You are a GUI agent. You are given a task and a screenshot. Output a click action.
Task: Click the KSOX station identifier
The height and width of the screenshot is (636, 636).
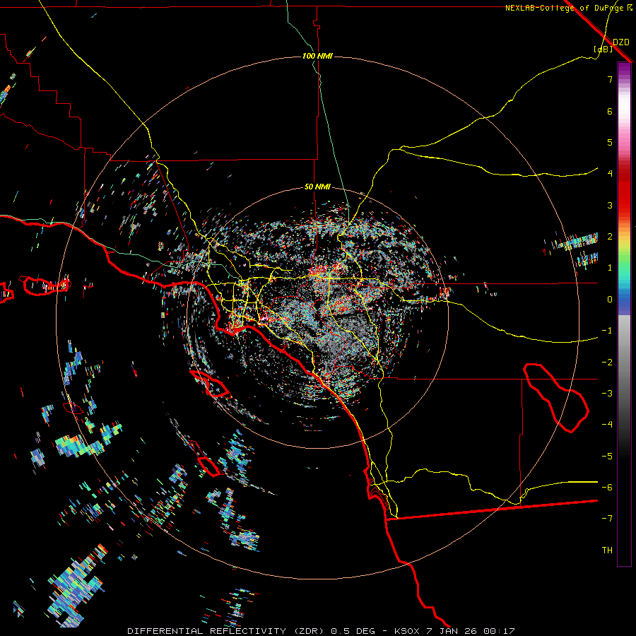tap(408, 631)
